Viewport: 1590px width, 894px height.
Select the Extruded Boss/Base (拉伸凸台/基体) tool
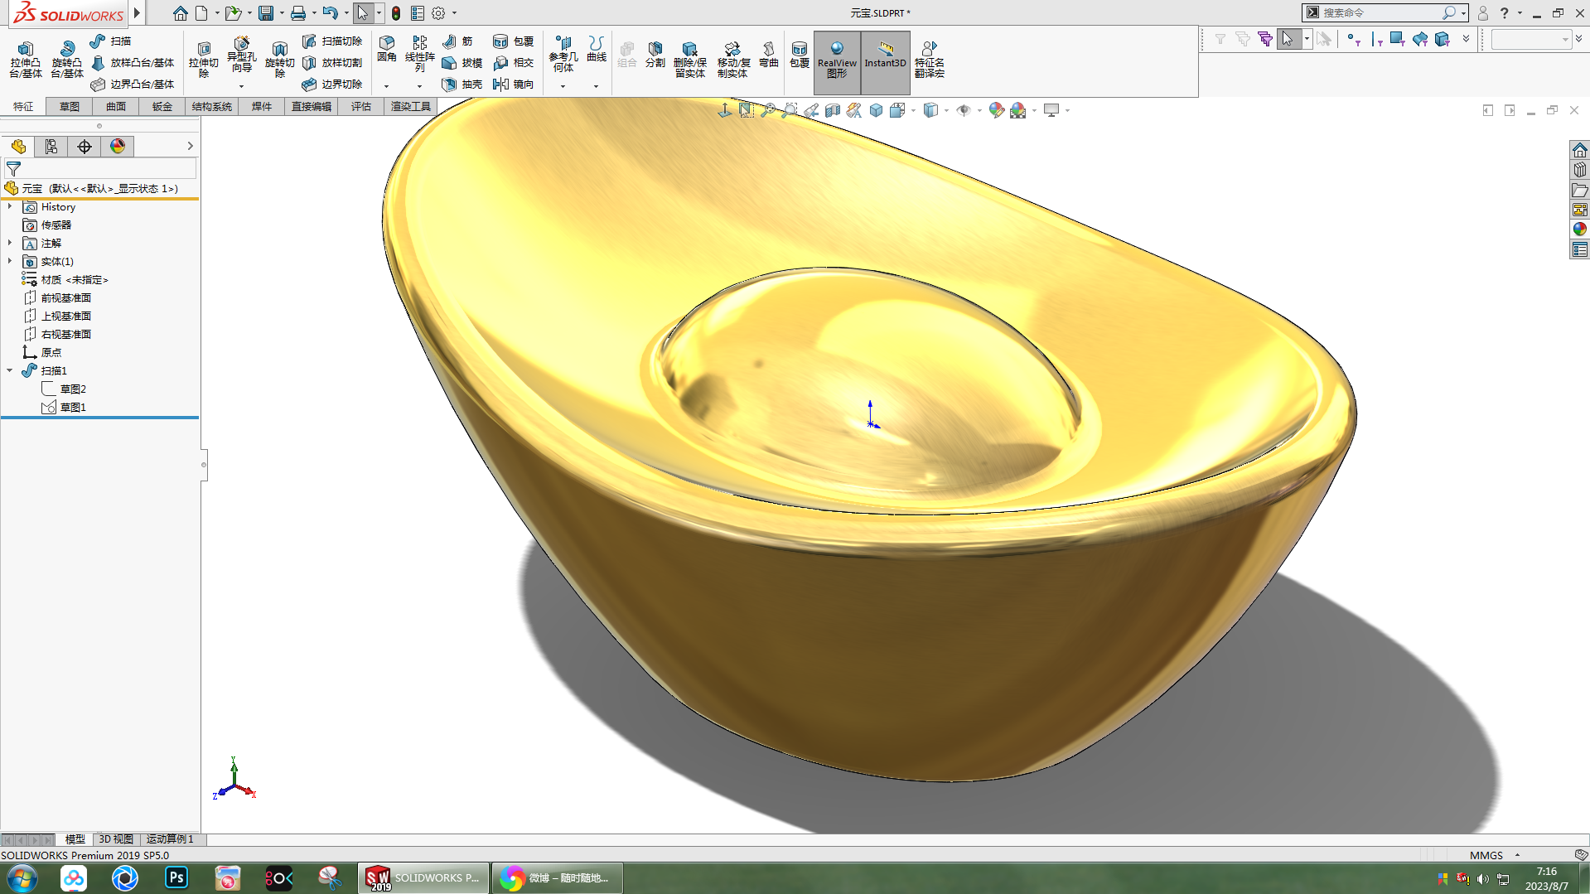click(x=26, y=59)
